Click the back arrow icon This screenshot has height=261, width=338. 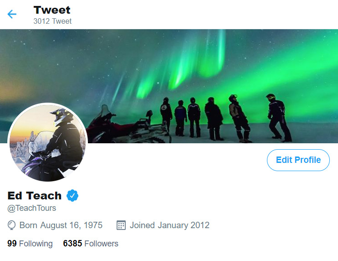12,14
